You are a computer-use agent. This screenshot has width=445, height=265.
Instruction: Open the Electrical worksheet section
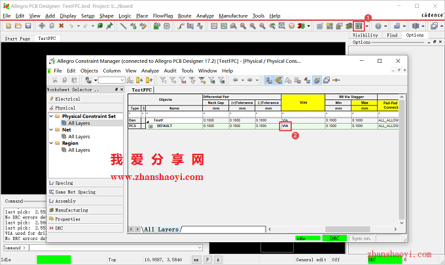(x=86, y=99)
